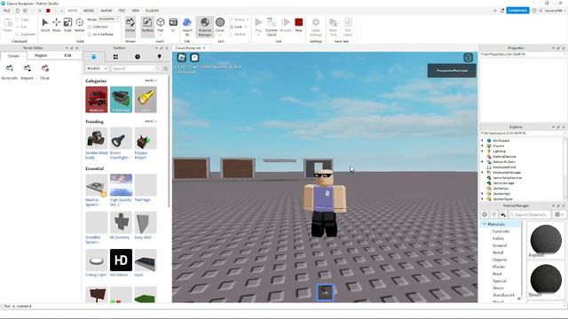Click the Roblox menu icon in viewport
The image size is (568, 319).
coord(181,58)
